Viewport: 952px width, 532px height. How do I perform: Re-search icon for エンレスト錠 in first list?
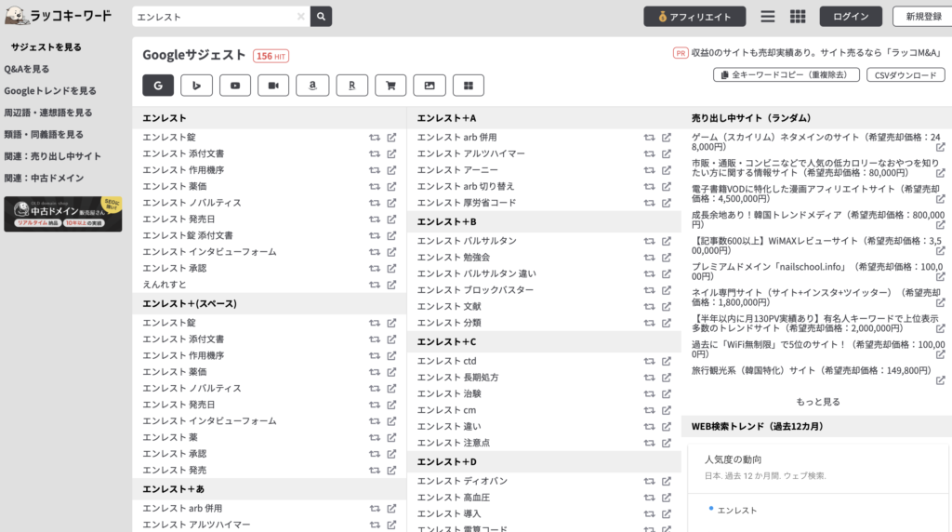click(x=375, y=138)
